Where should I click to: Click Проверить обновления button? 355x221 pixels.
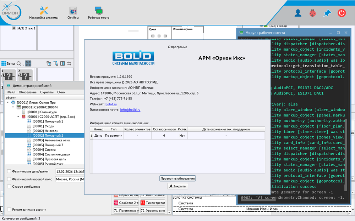[177, 178]
